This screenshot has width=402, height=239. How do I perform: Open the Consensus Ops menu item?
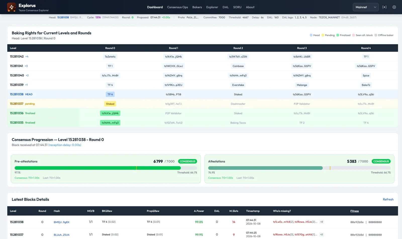177,7
